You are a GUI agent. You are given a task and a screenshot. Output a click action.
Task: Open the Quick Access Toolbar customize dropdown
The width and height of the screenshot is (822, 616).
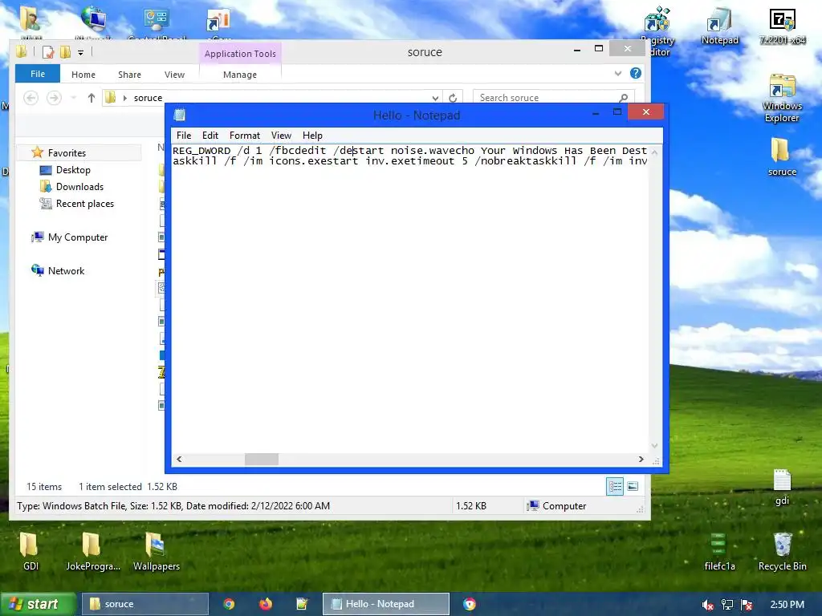(x=81, y=52)
